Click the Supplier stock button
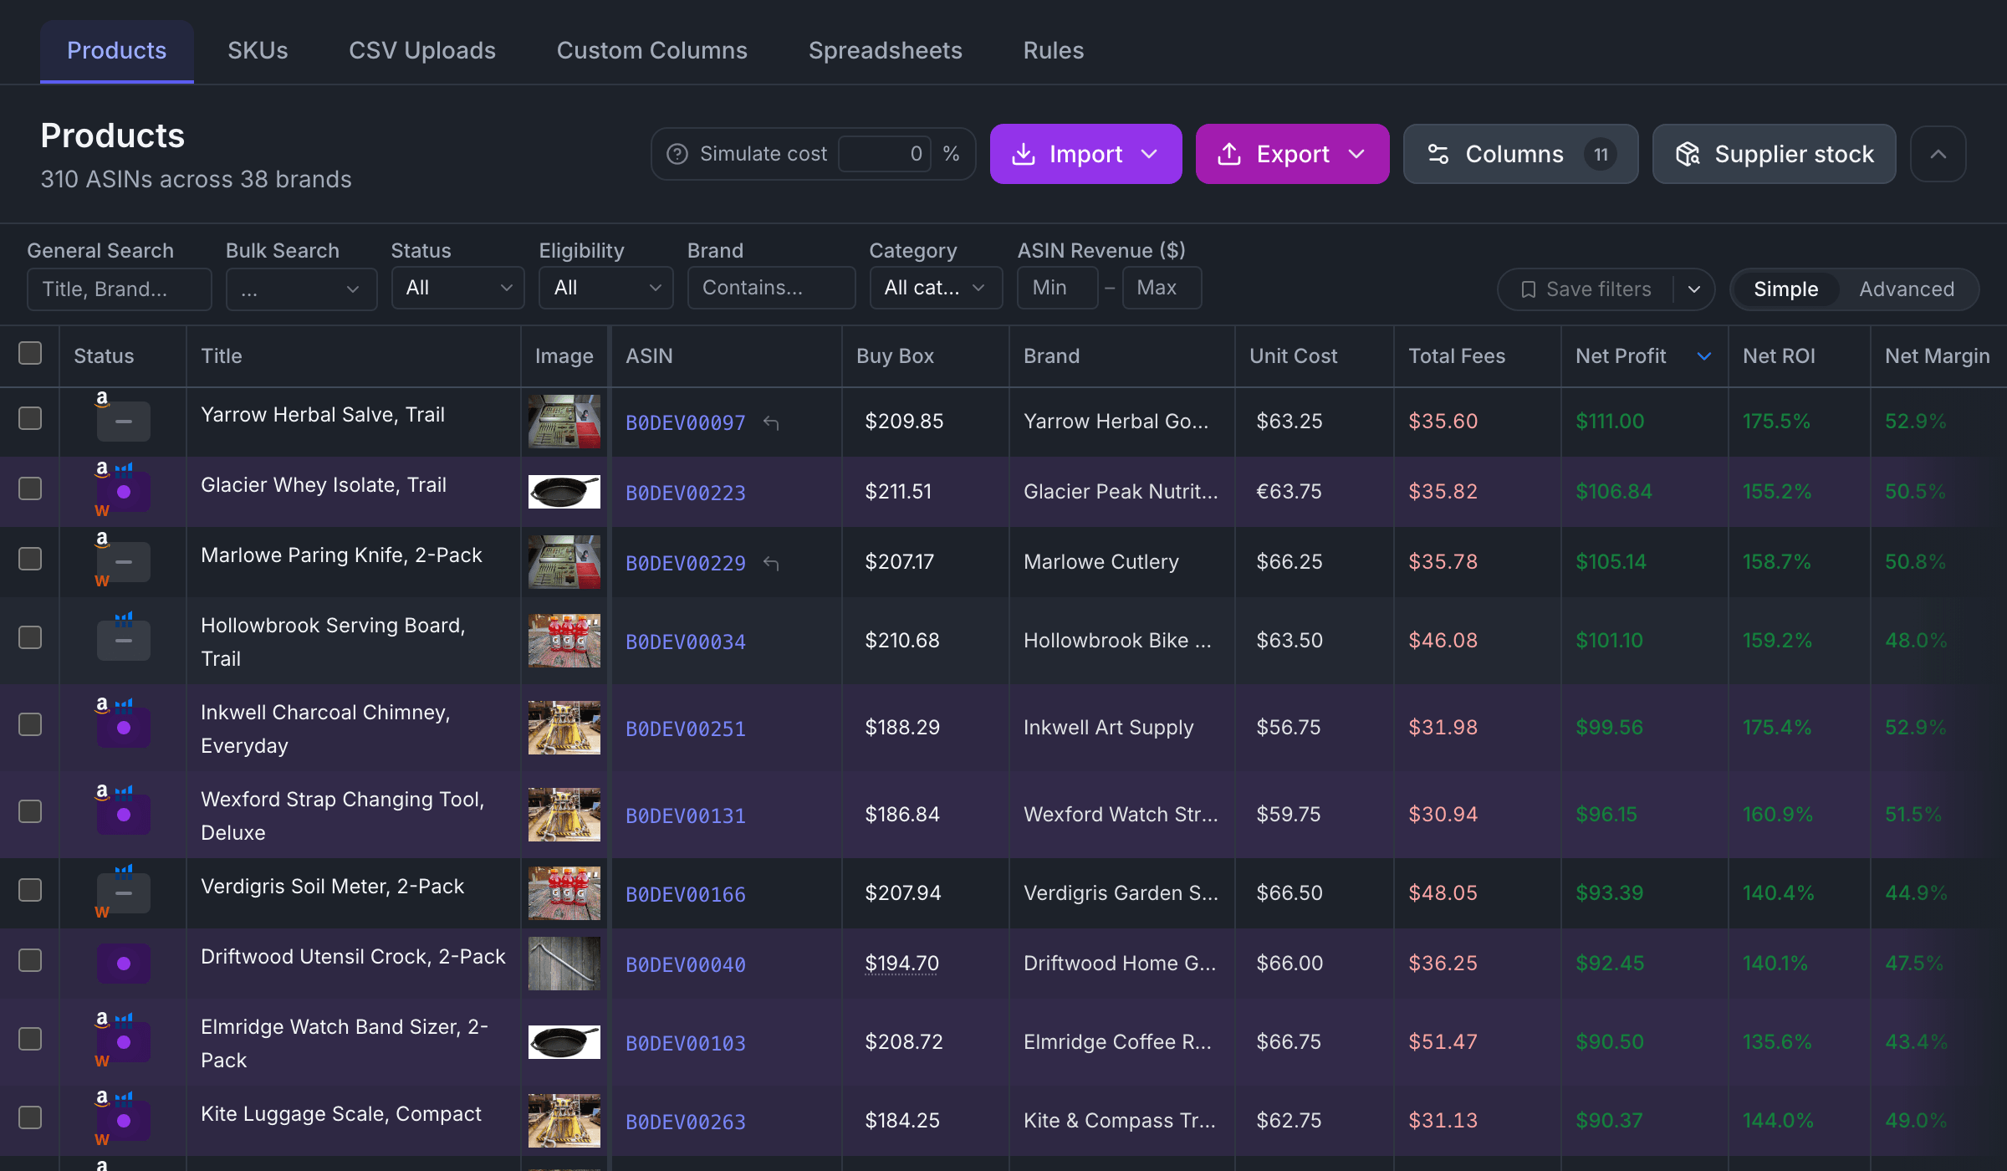The width and height of the screenshot is (2007, 1171). point(1774,154)
